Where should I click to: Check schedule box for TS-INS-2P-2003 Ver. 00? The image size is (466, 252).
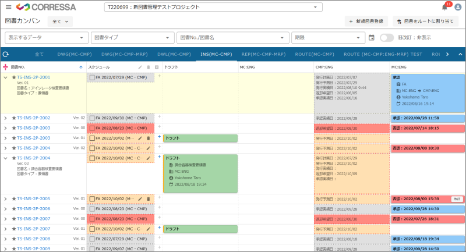[92, 128]
